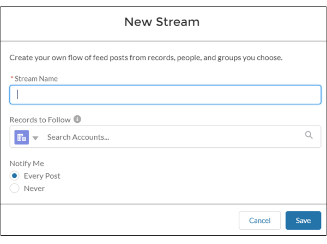
Task: Choose the Never notification label text
Action: click(34, 189)
